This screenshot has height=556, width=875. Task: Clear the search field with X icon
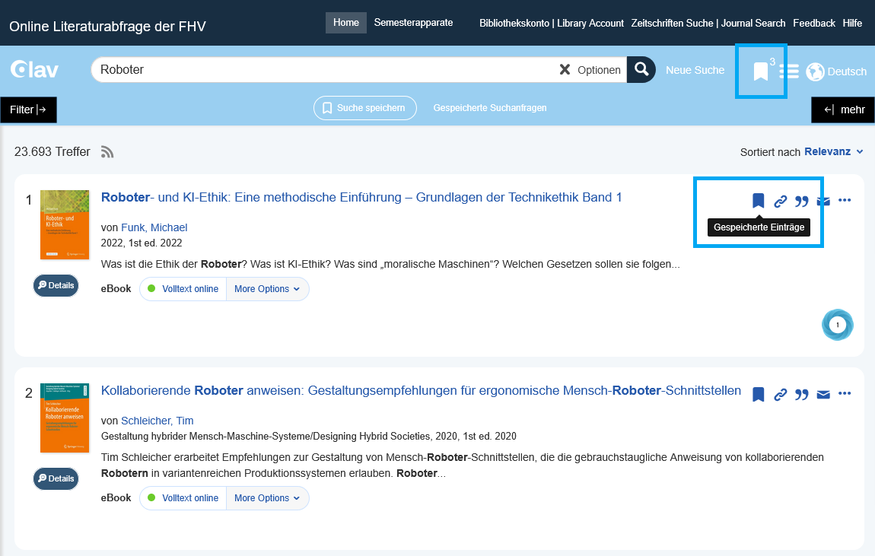coord(565,70)
